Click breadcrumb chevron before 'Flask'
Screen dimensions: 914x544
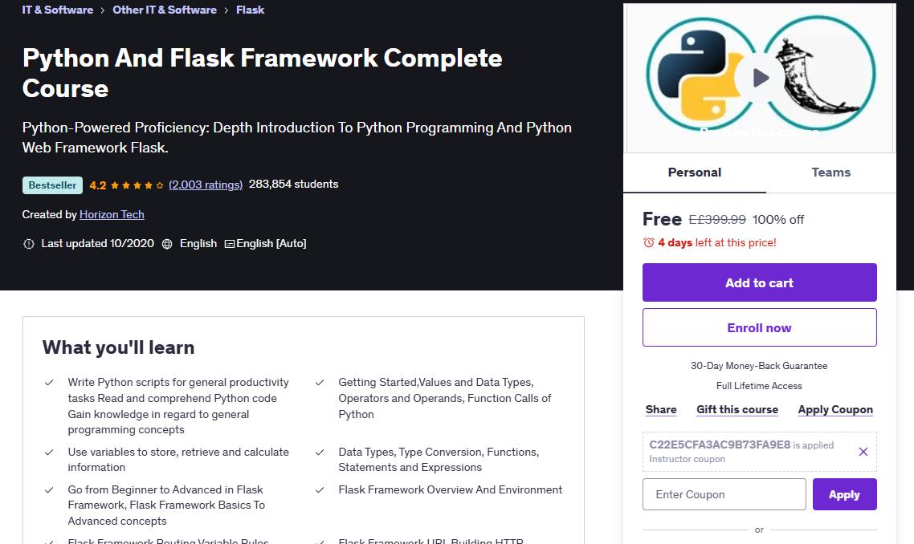226,10
